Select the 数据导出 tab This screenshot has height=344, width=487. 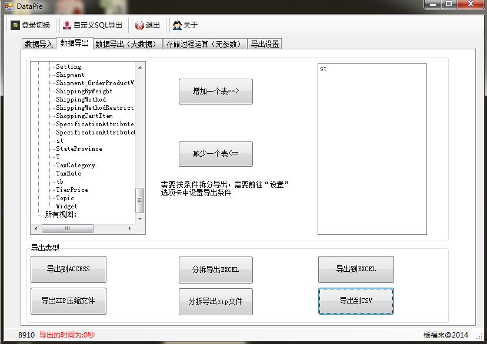[75, 43]
